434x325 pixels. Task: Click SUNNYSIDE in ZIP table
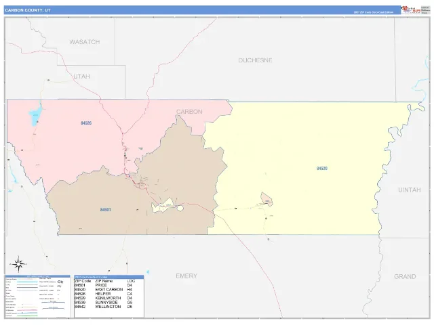coord(106,303)
